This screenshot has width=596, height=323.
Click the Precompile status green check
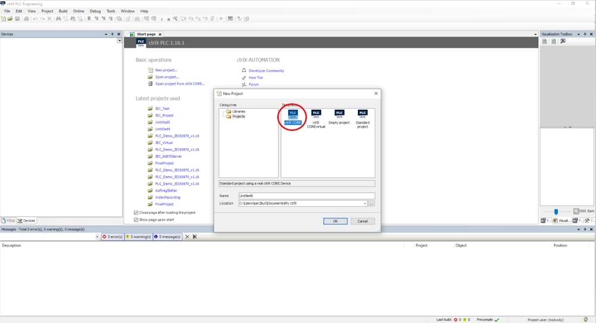497,319
